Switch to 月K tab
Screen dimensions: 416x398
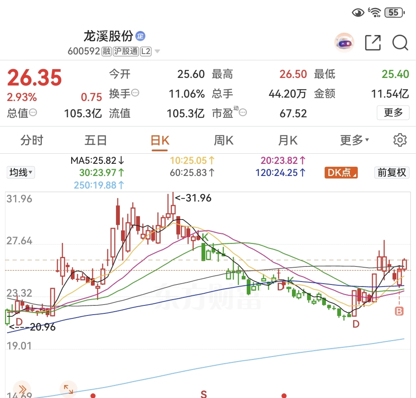[288, 140]
